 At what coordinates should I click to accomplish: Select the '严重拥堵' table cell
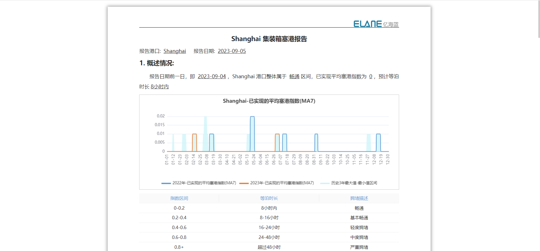359,247
